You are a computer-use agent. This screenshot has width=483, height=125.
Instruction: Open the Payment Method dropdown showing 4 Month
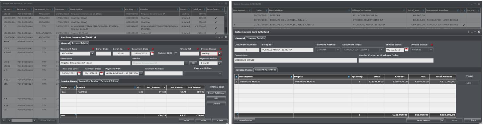[220, 63]
